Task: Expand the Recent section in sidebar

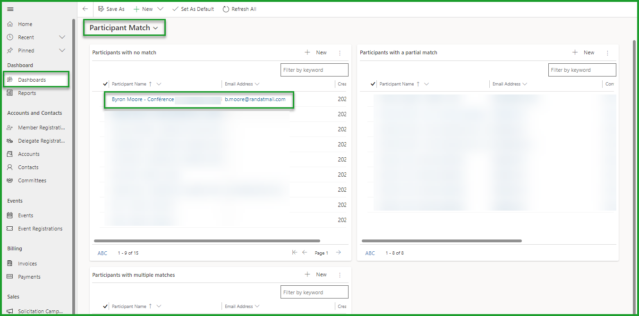Action: [x=62, y=37]
